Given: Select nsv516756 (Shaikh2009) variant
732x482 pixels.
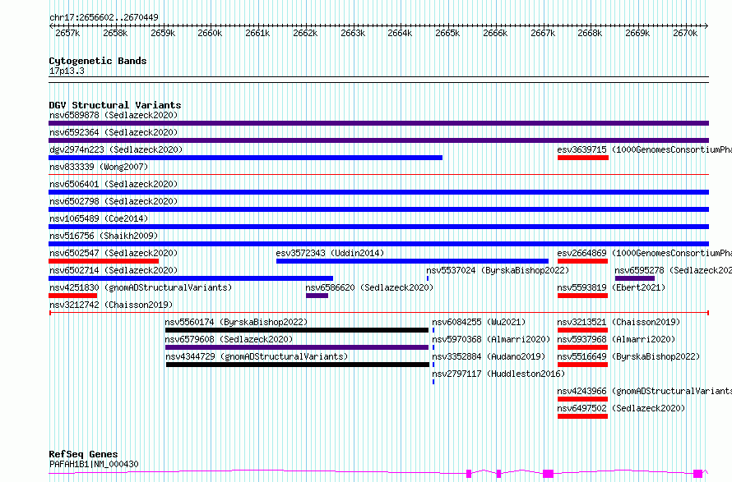Looking at the screenshot, I should click(x=104, y=236).
